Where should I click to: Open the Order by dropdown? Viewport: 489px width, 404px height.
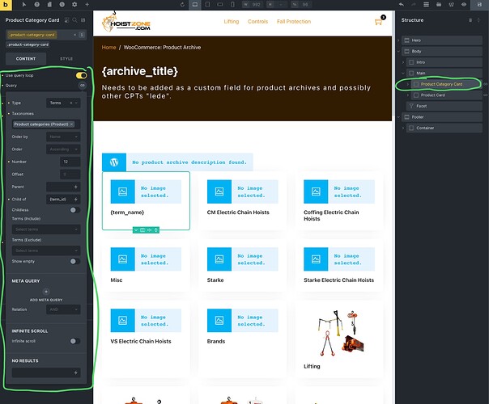[x=63, y=137]
